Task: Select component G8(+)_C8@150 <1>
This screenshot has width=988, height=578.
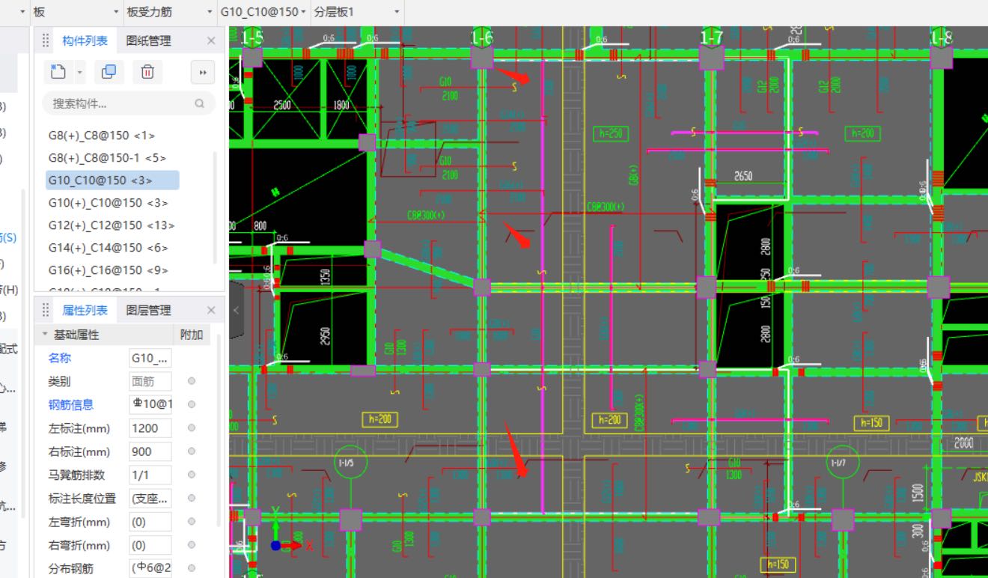Action: point(102,136)
